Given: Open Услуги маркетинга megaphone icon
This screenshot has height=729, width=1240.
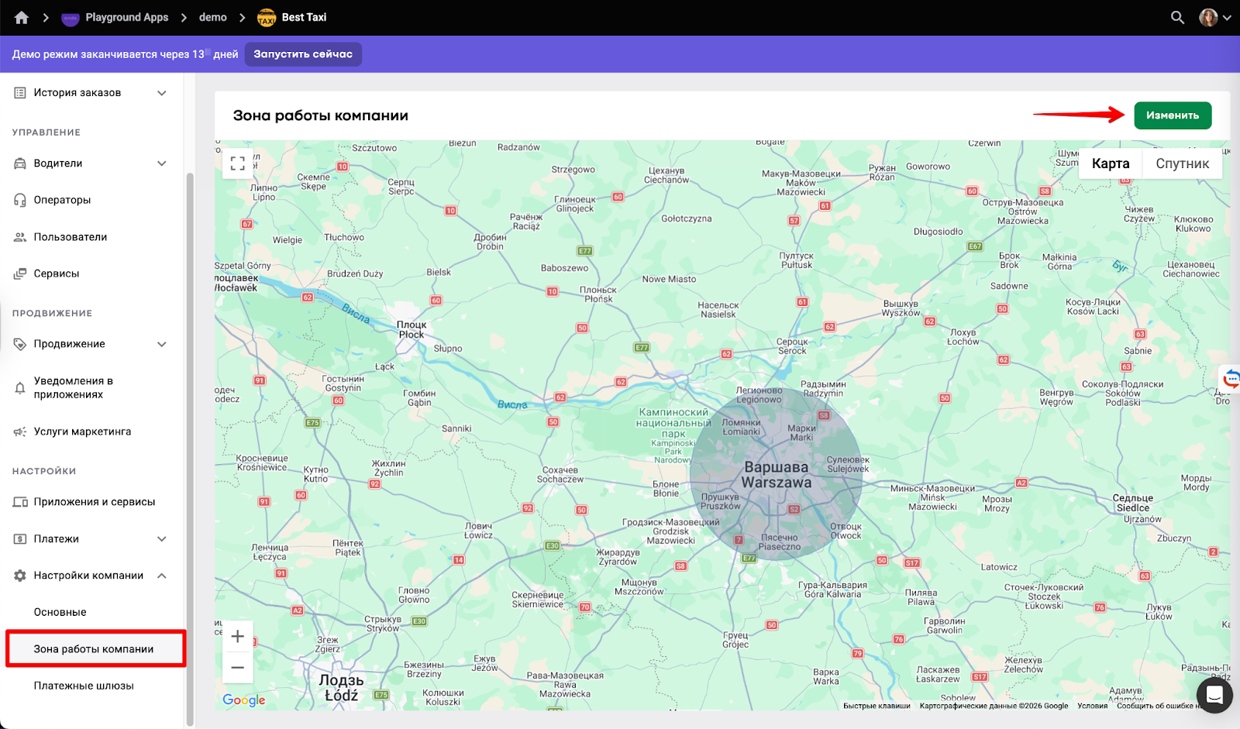Looking at the screenshot, I should pos(20,432).
